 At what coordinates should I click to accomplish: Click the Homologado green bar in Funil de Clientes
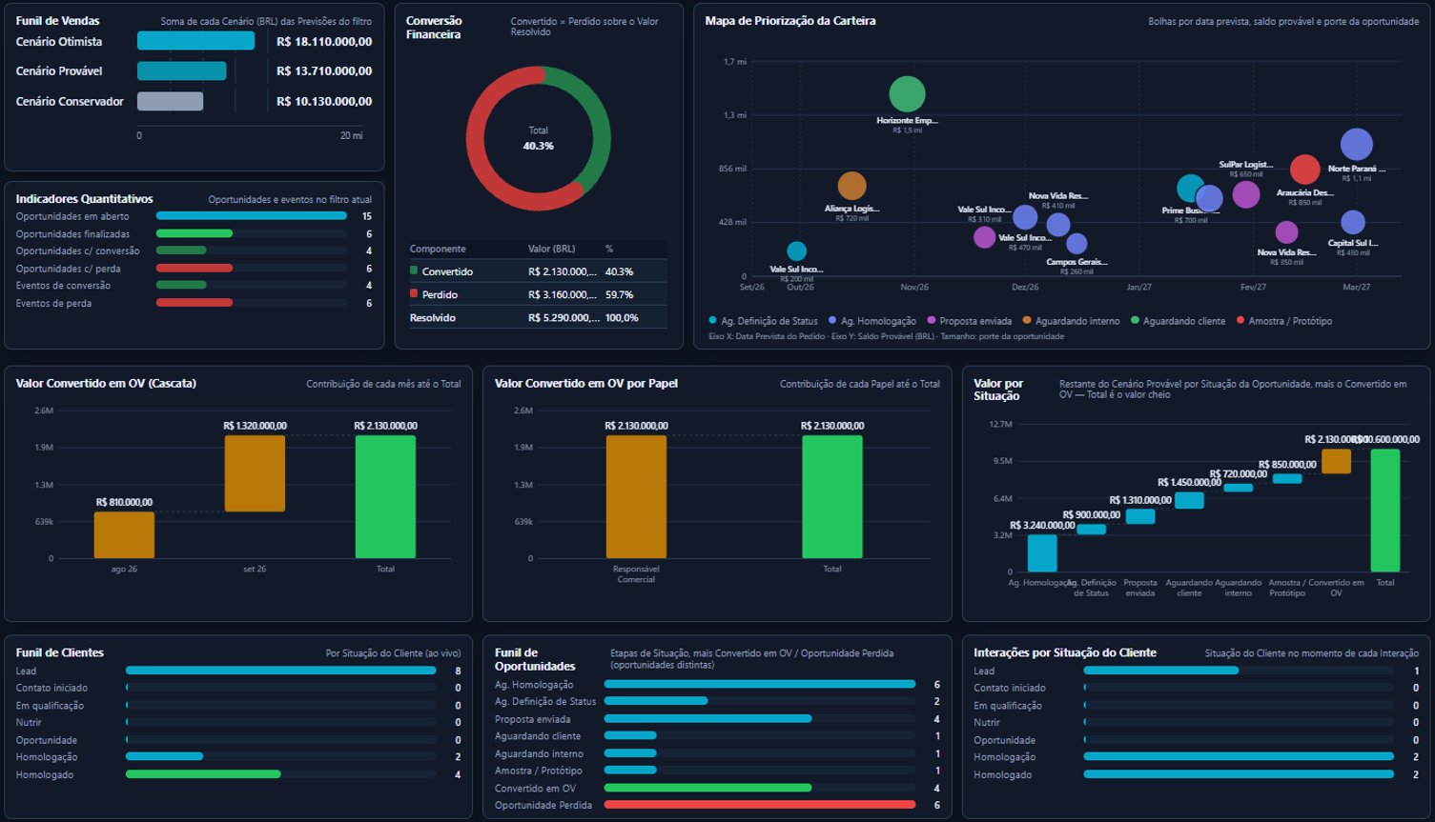click(203, 774)
